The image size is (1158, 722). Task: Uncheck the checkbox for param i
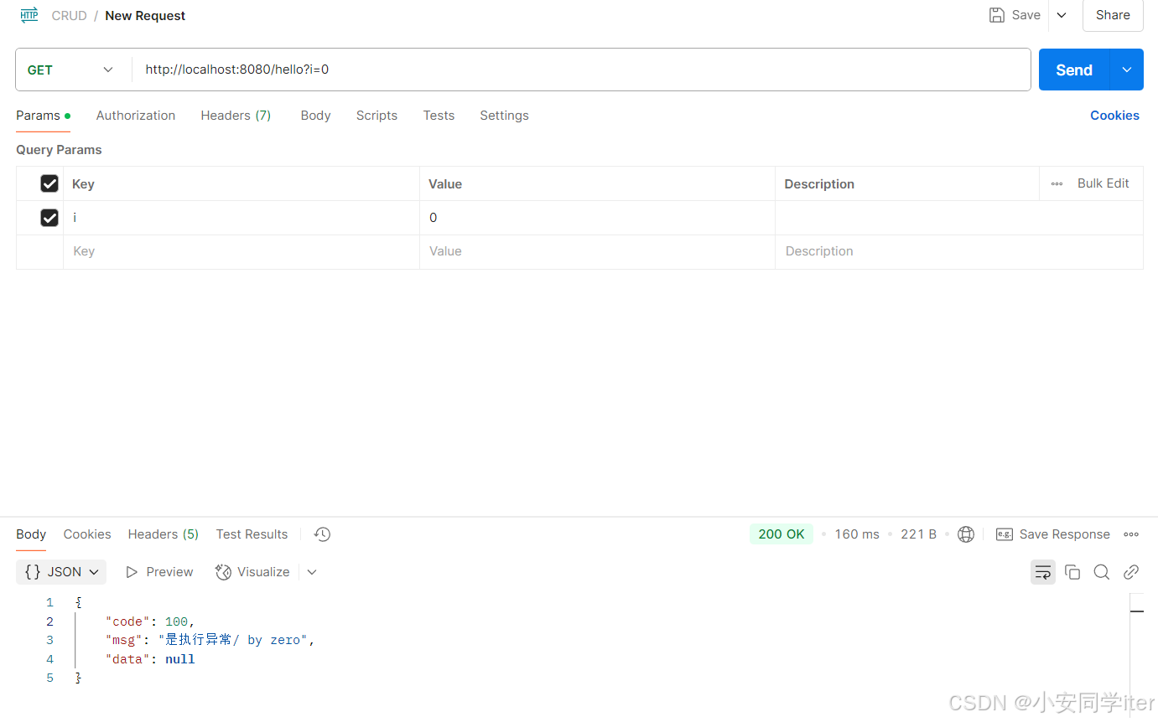click(x=49, y=218)
